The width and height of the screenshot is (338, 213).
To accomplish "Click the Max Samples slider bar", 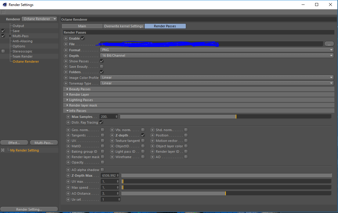I will (226, 117).
